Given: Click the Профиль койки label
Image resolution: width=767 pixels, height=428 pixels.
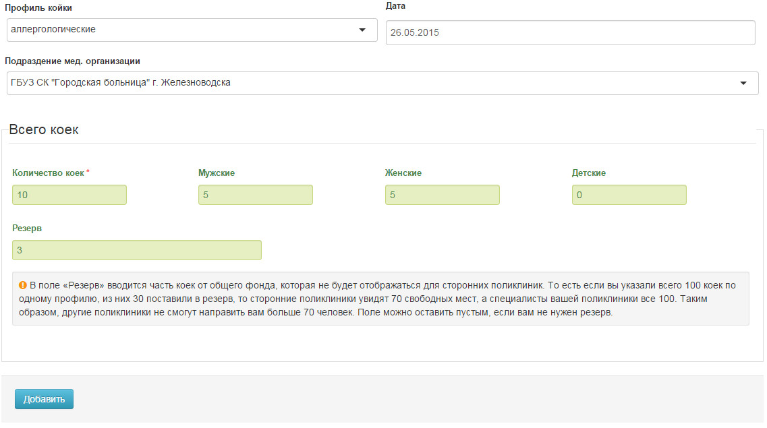Looking at the screenshot, I should pos(38,8).
